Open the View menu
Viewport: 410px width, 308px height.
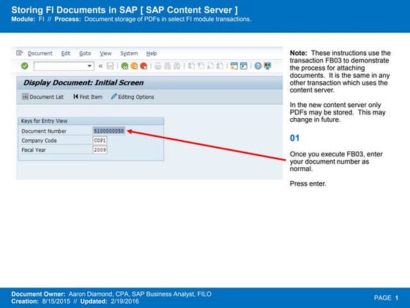click(105, 54)
